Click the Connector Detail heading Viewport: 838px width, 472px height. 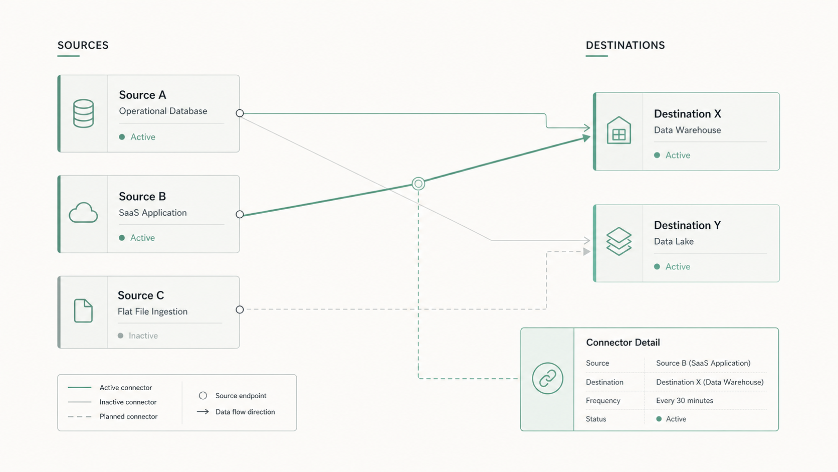tap(623, 343)
